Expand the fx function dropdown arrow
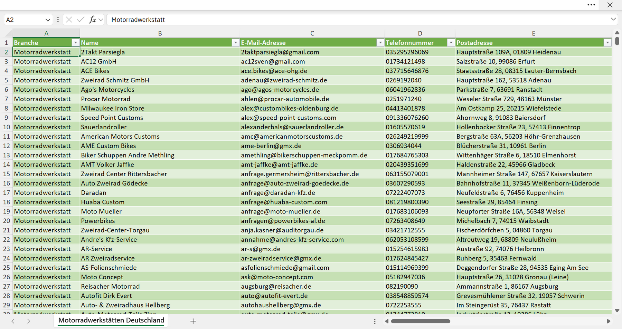 point(101,20)
